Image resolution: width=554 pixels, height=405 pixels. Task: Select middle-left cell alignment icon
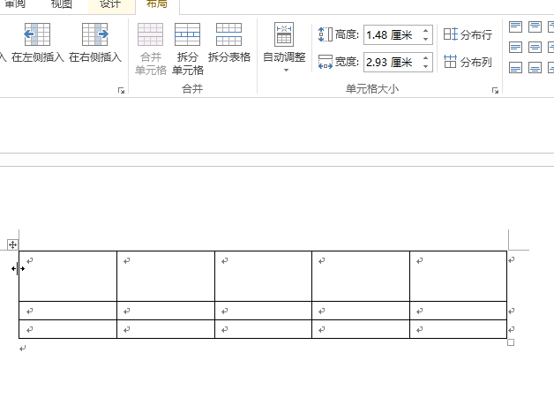pos(514,47)
